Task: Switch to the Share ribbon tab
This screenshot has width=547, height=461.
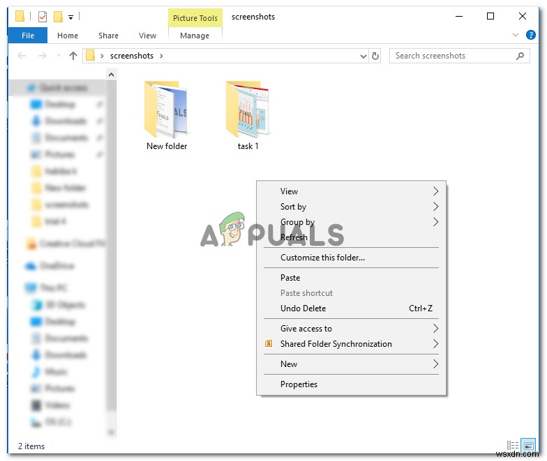Action: (x=108, y=36)
